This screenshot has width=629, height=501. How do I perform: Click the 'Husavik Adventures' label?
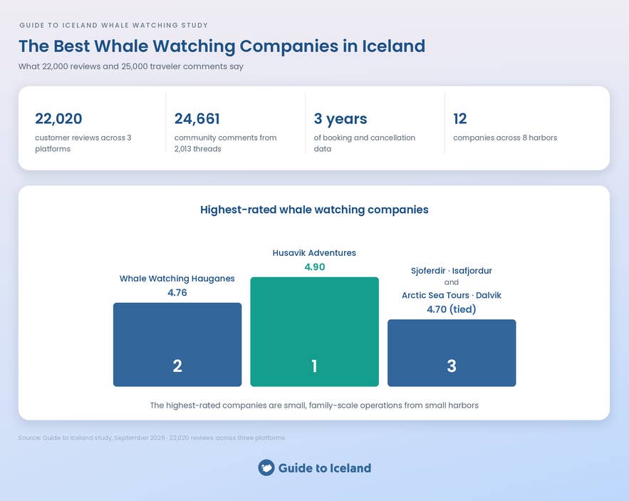tap(314, 253)
